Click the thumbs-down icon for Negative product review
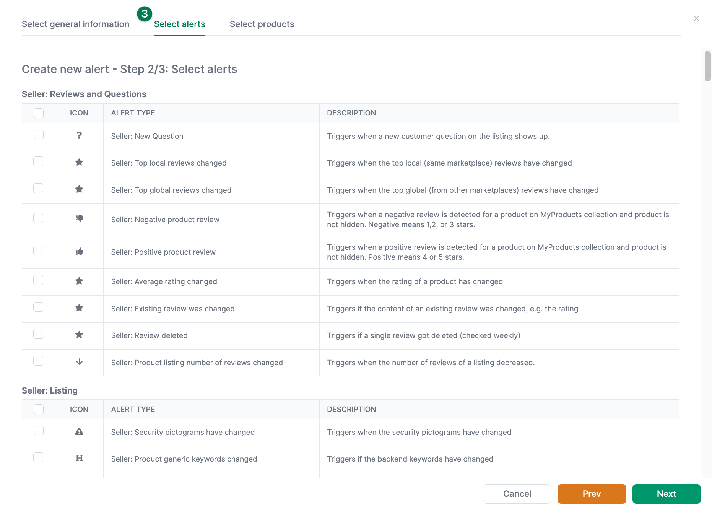 [79, 218]
